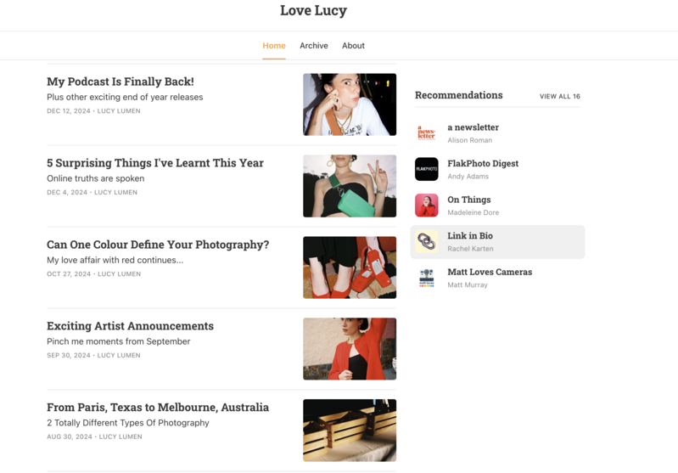Click the Love Lucy site title
Image resolution: width=678 pixels, height=473 pixels.
click(x=313, y=11)
